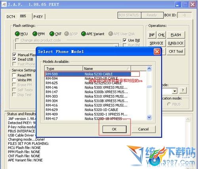198x169 pixels.
Task: Toggle Change also product code checkbox
Action: point(17,40)
